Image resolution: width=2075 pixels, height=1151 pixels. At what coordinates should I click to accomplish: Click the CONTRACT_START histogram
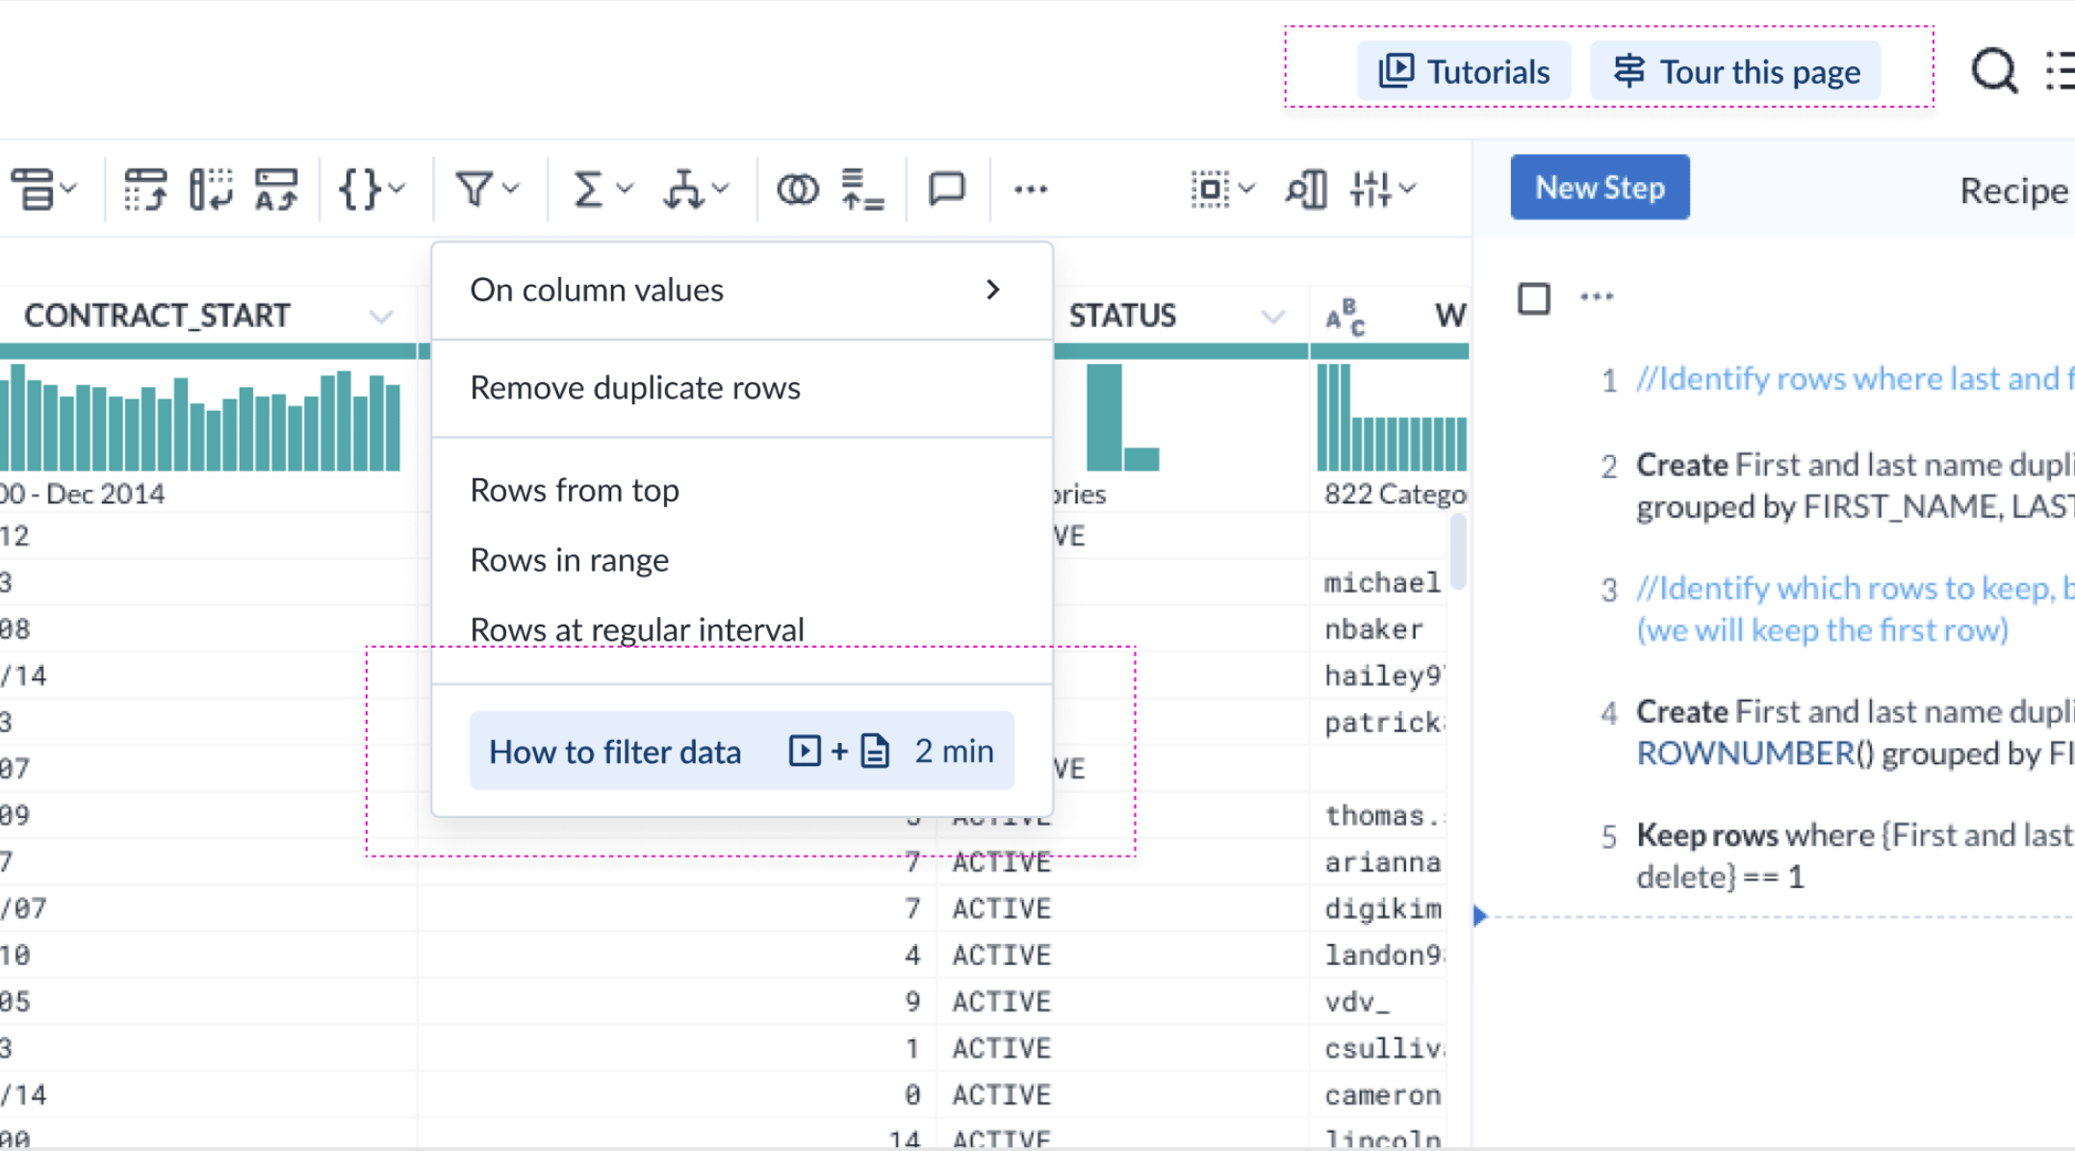point(200,418)
